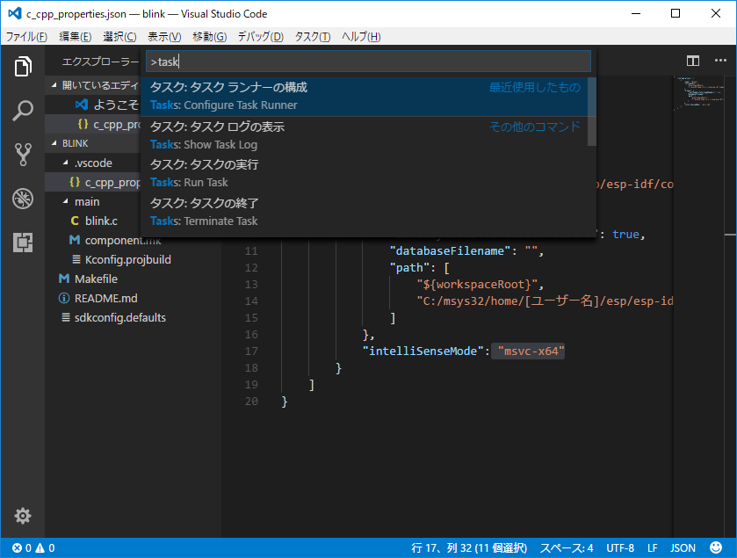Change the UTF-8 encoding in status bar
This screenshot has width=737, height=558.
coord(620,548)
